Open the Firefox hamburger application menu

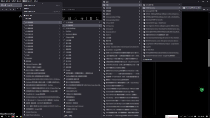tap(208, 9)
